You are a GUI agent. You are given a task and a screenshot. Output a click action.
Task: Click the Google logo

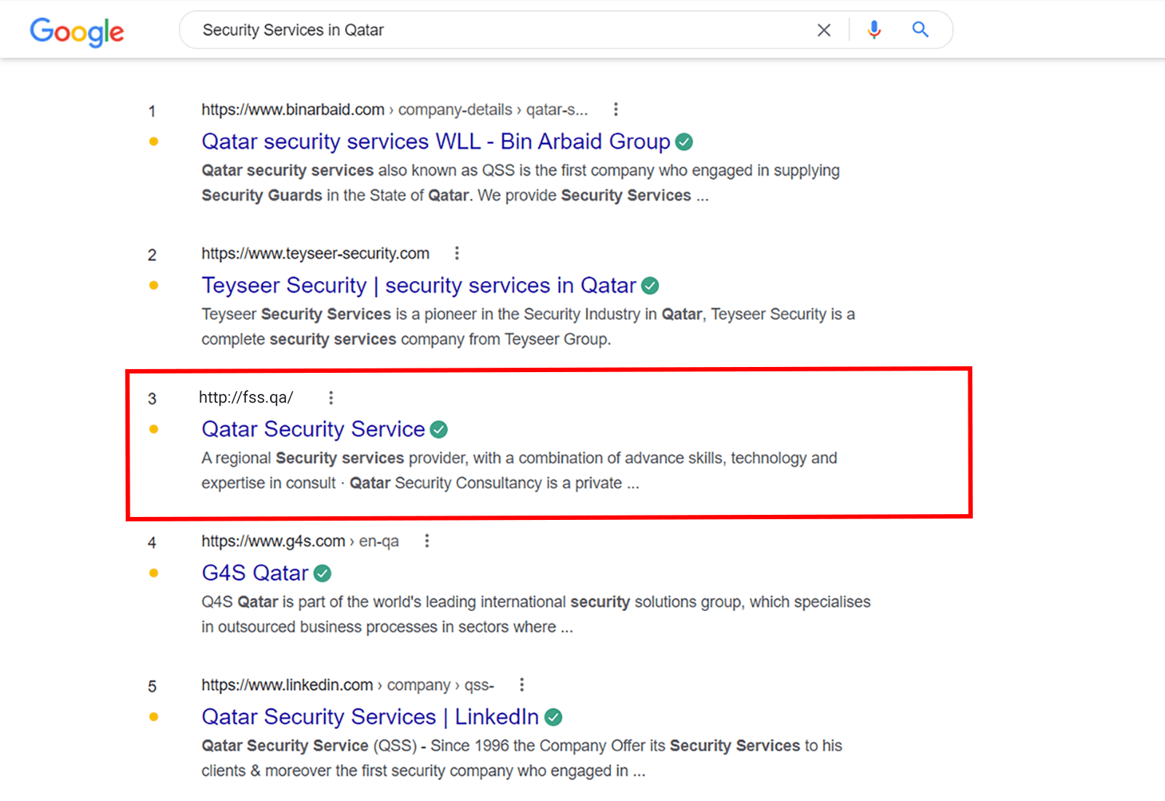76,31
